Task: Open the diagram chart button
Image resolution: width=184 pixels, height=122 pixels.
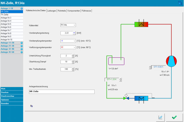Action: point(160,117)
